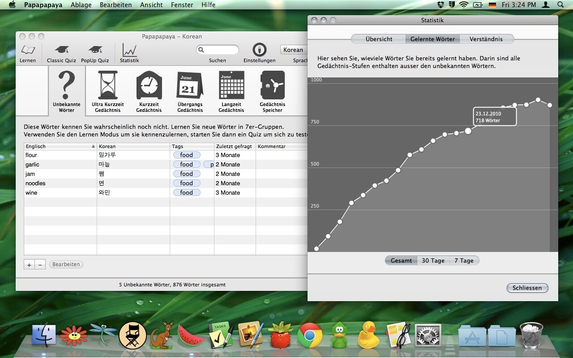Close the Statistik window with Schliessen
This screenshot has height=358, width=573.
coord(527,288)
